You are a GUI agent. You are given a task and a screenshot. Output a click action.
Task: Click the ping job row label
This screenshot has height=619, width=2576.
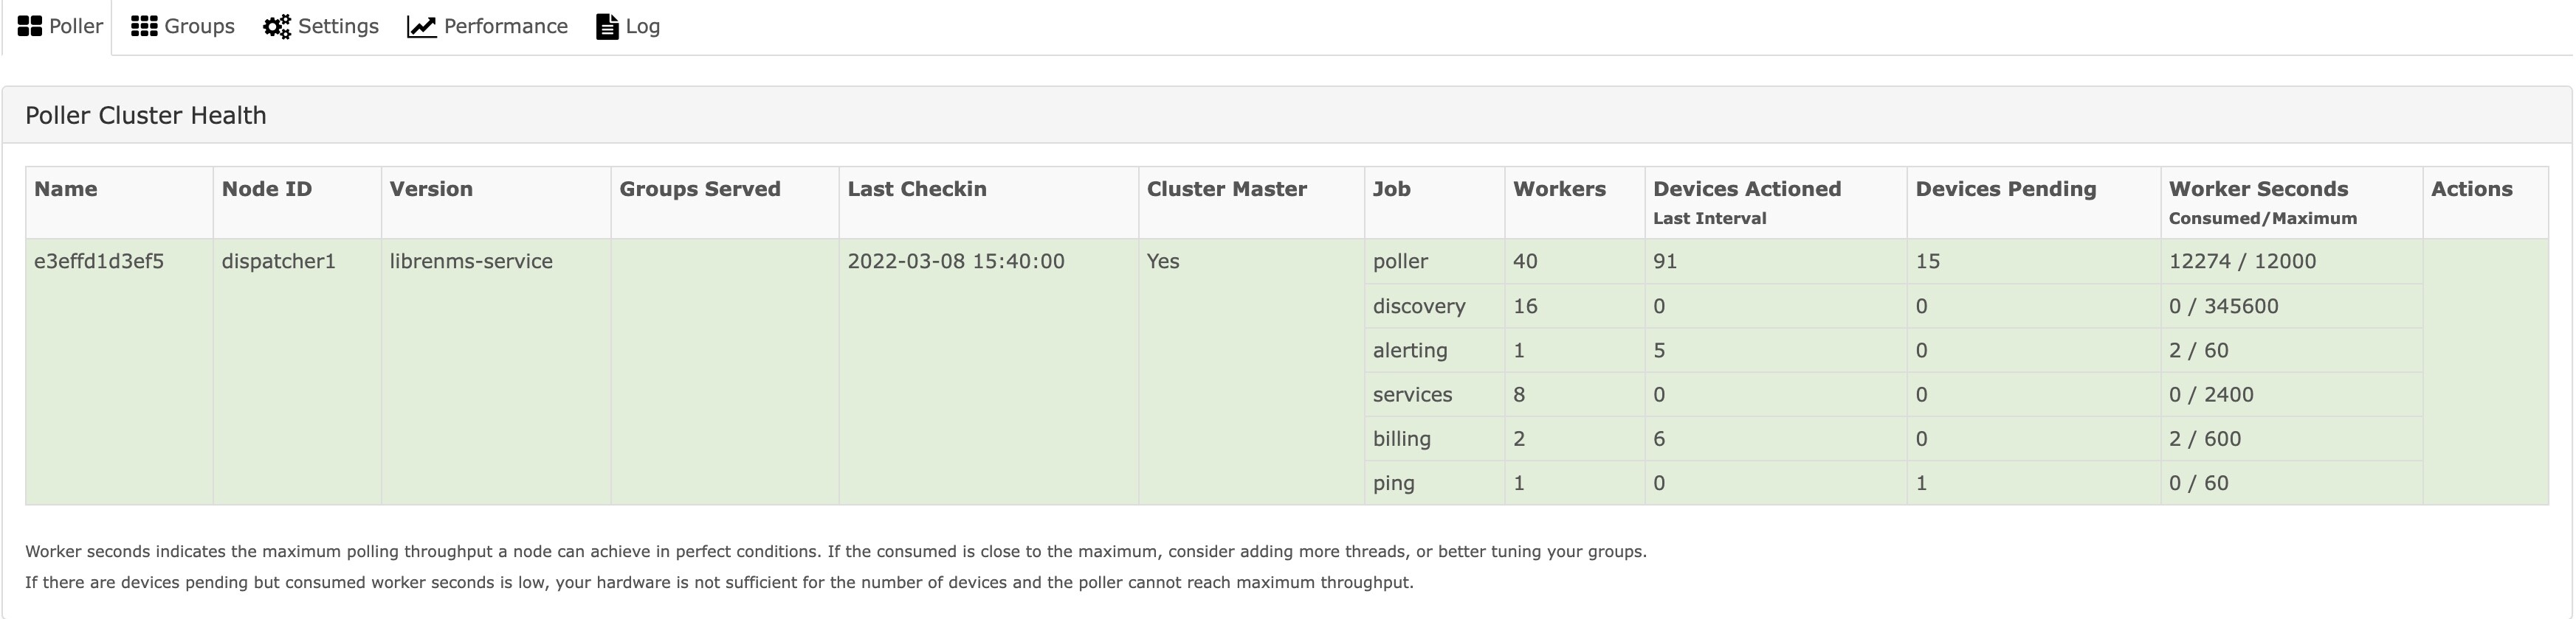[x=1393, y=483]
